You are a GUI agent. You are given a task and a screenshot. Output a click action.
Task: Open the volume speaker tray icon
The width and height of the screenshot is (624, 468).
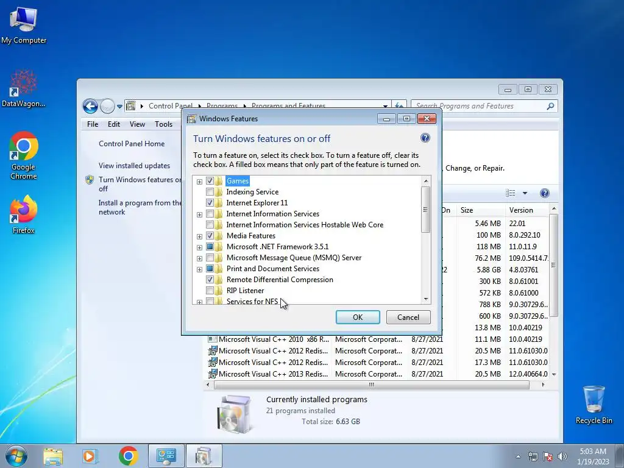pos(562,456)
